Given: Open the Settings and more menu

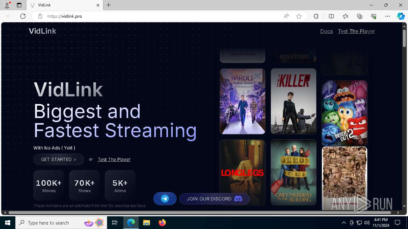Looking at the screenshot, I should tap(388, 16).
